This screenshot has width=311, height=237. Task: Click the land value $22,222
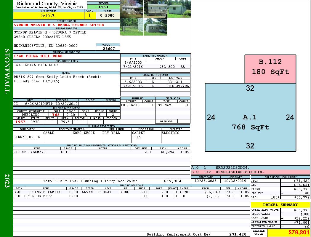[302, 218]
